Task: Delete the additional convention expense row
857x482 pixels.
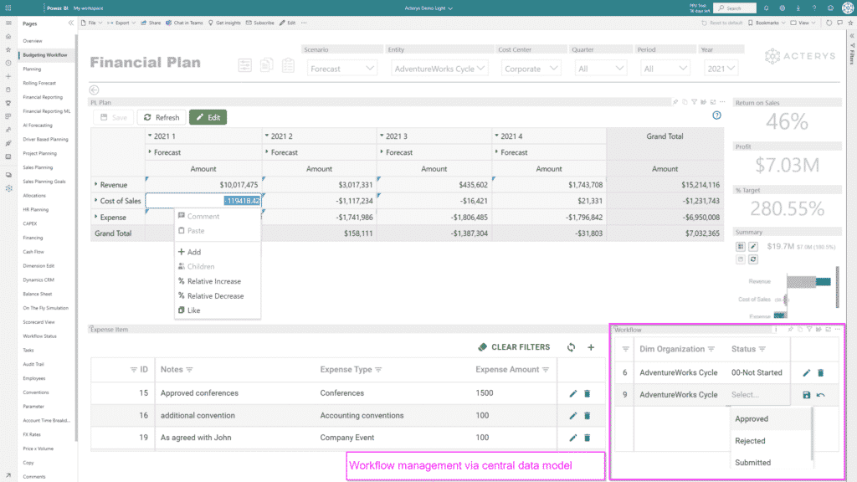Action: point(587,416)
